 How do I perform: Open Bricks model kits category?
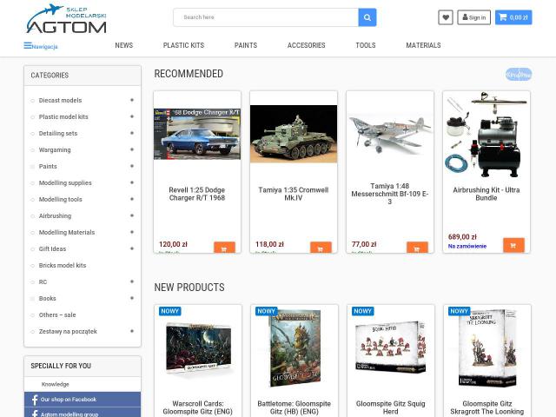click(x=63, y=265)
